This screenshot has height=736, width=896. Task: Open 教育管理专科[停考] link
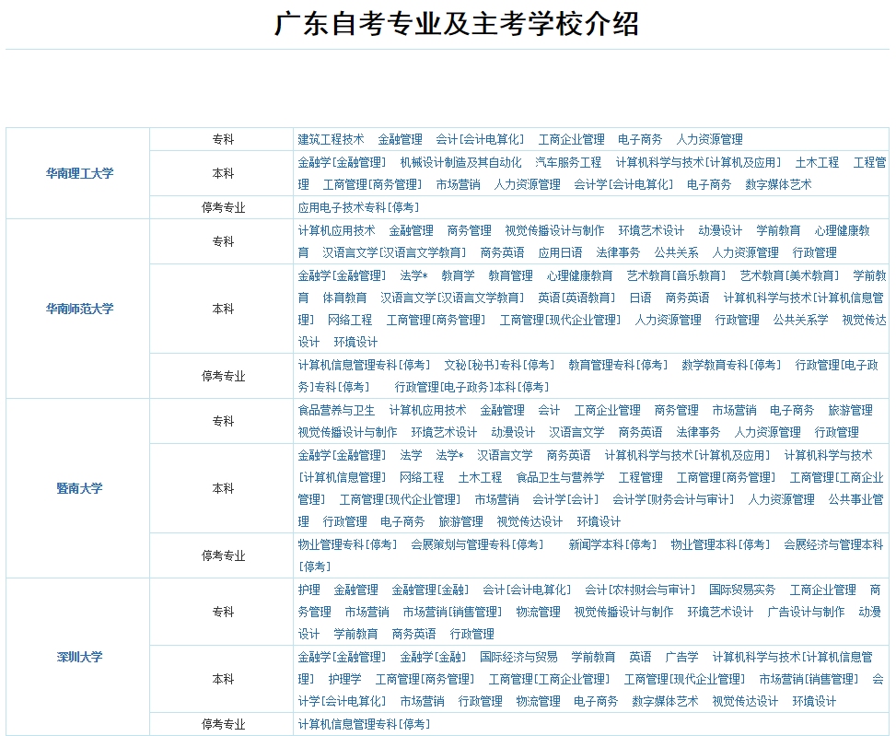click(x=618, y=365)
